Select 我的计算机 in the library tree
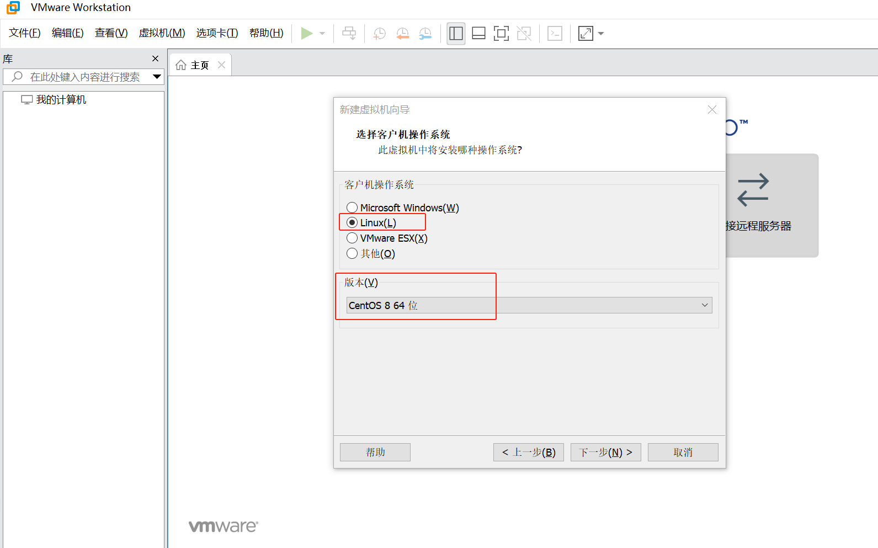Image resolution: width=878 pixels, height=548 pixels. pyautogui.click(x=54, y=100)
